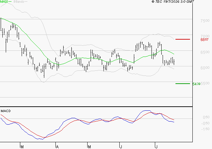Click the MACD panel title

tap(6, 111)
